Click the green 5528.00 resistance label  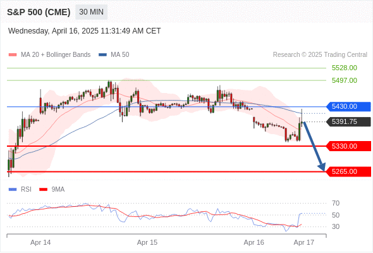pyautogui.click(x=345, y=68)
